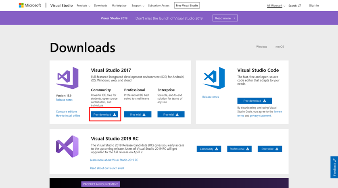Viewport: 338px width, 188px height.
Task: Open Read about our launch event
Action: click(x=107, y=168)
